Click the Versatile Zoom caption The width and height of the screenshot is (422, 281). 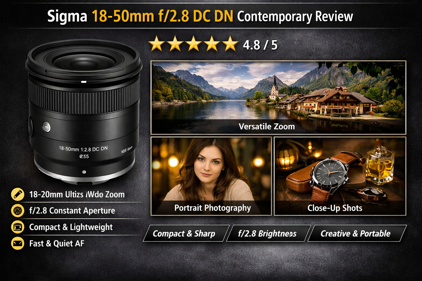coord(267,127)
